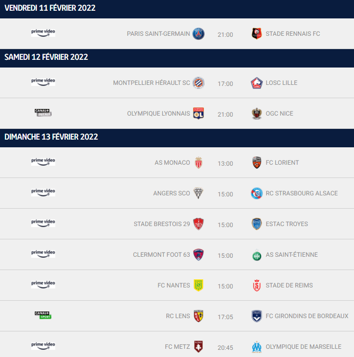The image size is (354, 357).
Task: Click the Paris Saint-Germain club crest
Action: 198,34
